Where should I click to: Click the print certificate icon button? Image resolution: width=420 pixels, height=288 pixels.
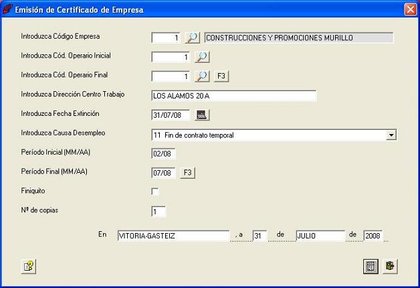coord(371,267)
